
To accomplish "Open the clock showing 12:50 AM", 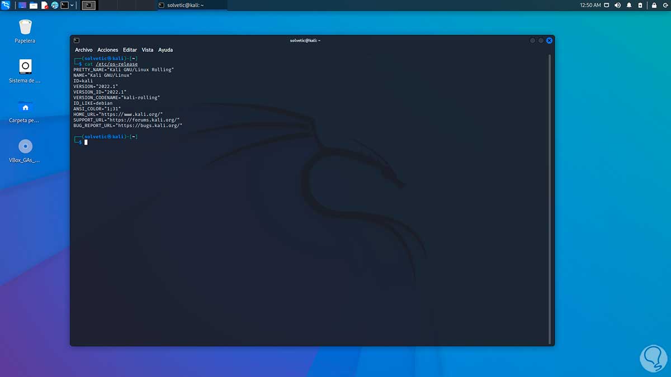I will [590, 5].
